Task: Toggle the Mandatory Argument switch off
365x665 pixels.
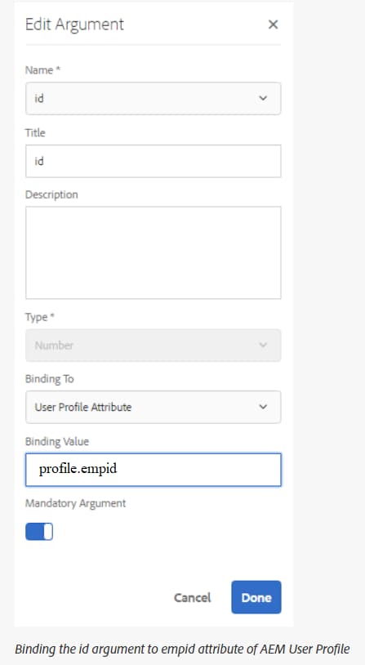Action: pyautogui.click(x=39, y=532)
